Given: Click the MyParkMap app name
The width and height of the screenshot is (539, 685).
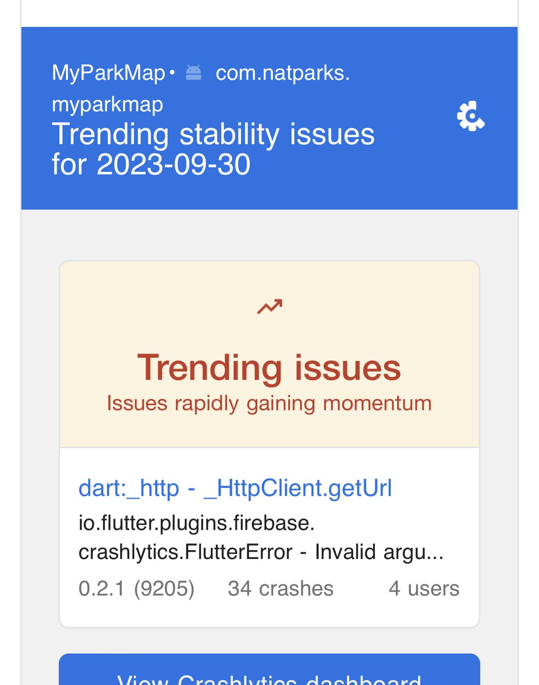Looking at the screenshot, I should tap(108, 73).
